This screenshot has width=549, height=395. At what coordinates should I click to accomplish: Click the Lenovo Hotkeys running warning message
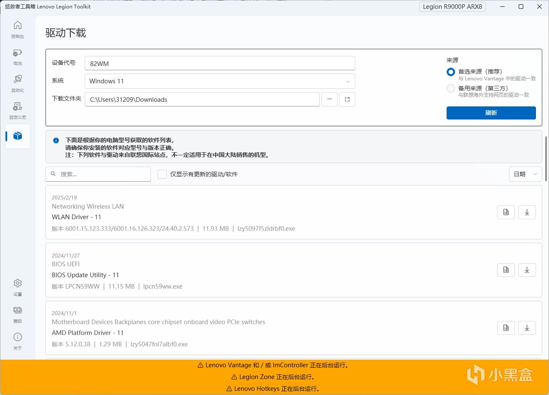tap(274, 389)
